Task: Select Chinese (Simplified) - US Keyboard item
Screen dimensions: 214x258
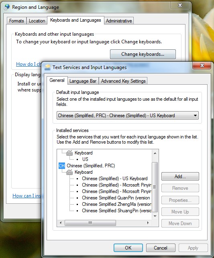Action: click(x=115, y=179)
